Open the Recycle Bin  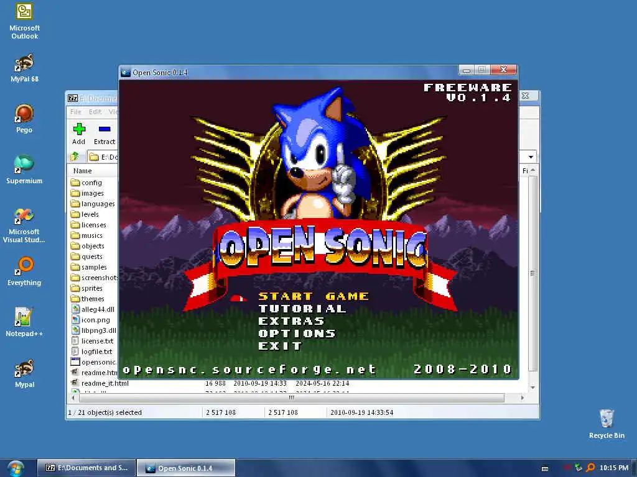coord(607,424)
